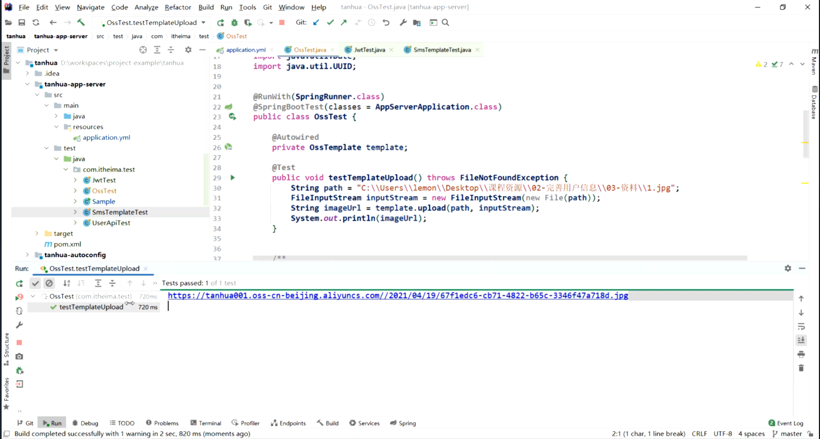Toggle scroll to end of output

pyautogui.click(x=801, y=340)
